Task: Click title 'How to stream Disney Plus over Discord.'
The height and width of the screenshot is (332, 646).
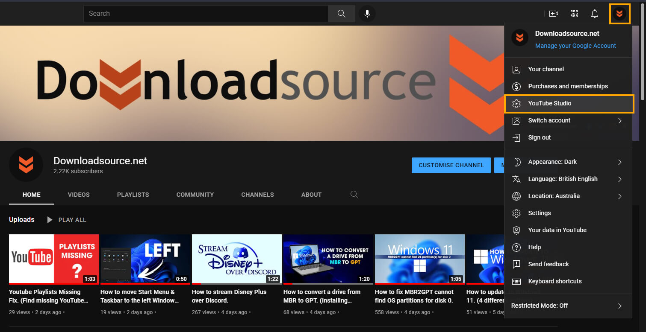Action: coord(229,296)
